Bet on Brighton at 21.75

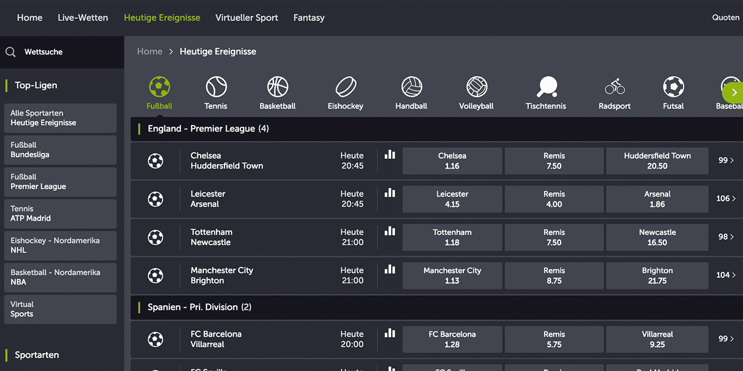coord(657,275)
